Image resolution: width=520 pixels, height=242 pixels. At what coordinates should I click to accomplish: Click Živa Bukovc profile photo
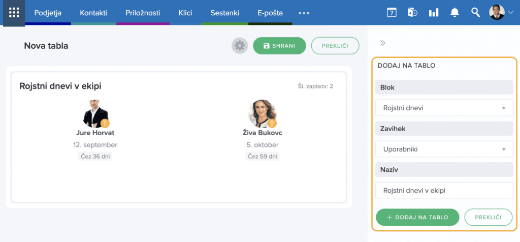262,113
